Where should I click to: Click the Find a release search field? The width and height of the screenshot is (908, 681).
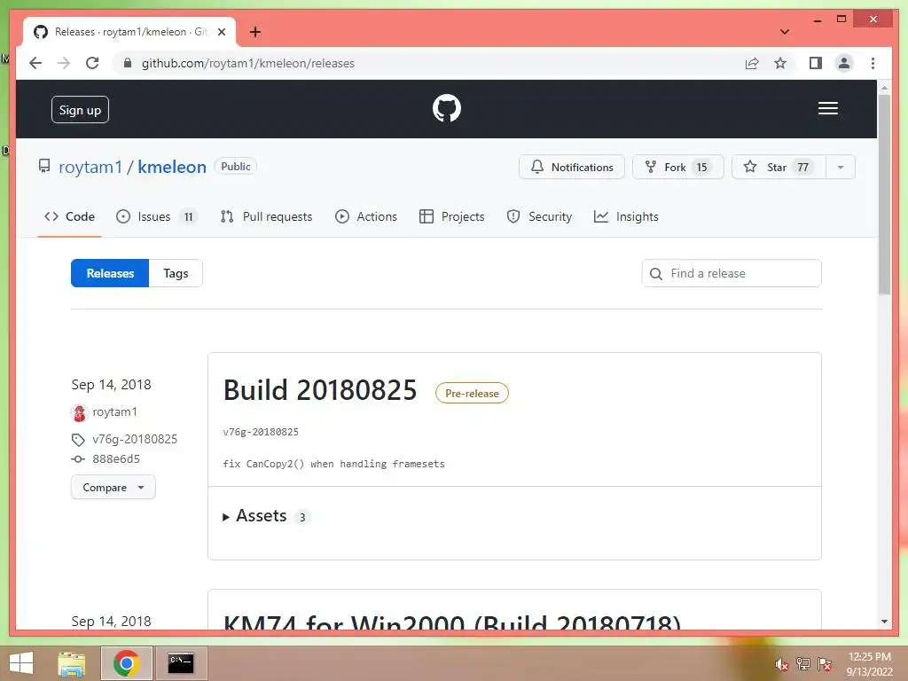[x=732, y=273]
